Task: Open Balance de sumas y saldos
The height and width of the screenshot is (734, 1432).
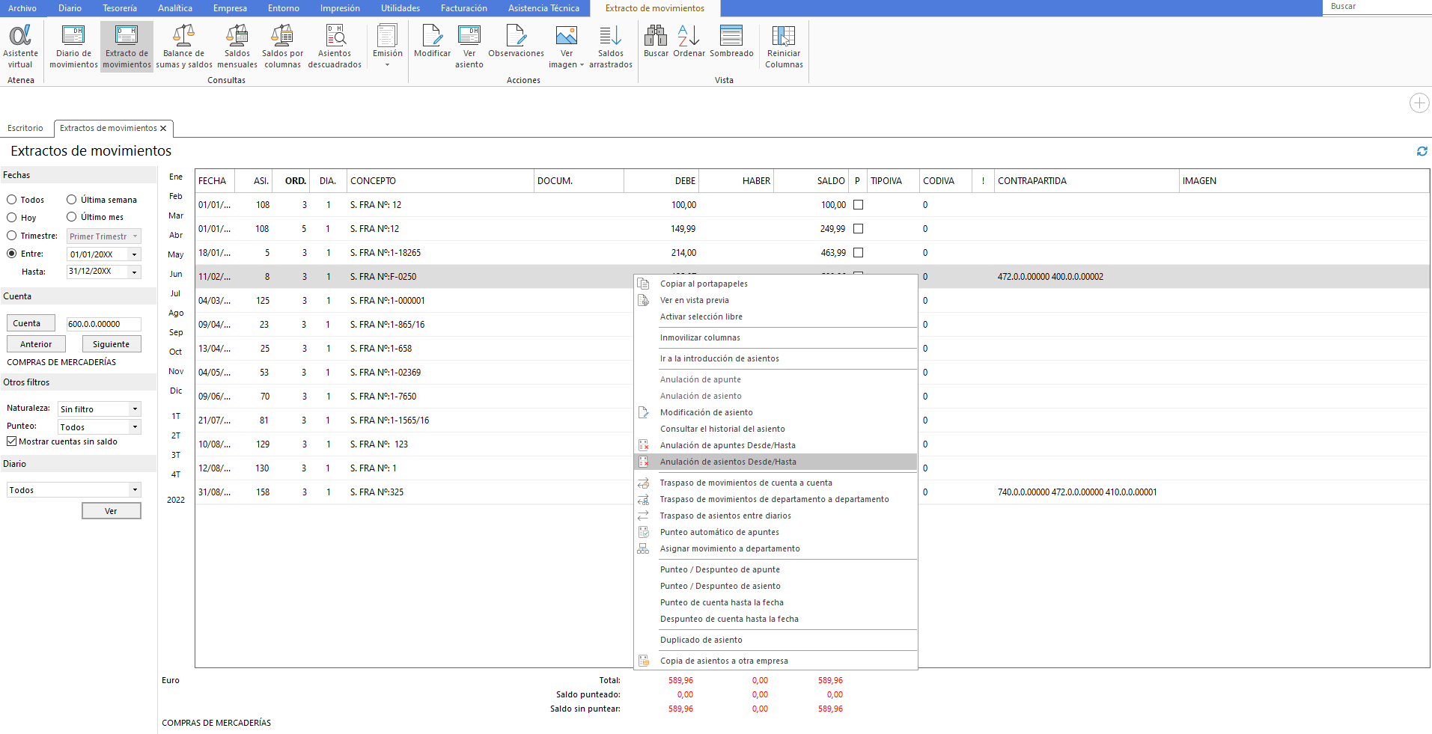Action: (x=183, y=46)
